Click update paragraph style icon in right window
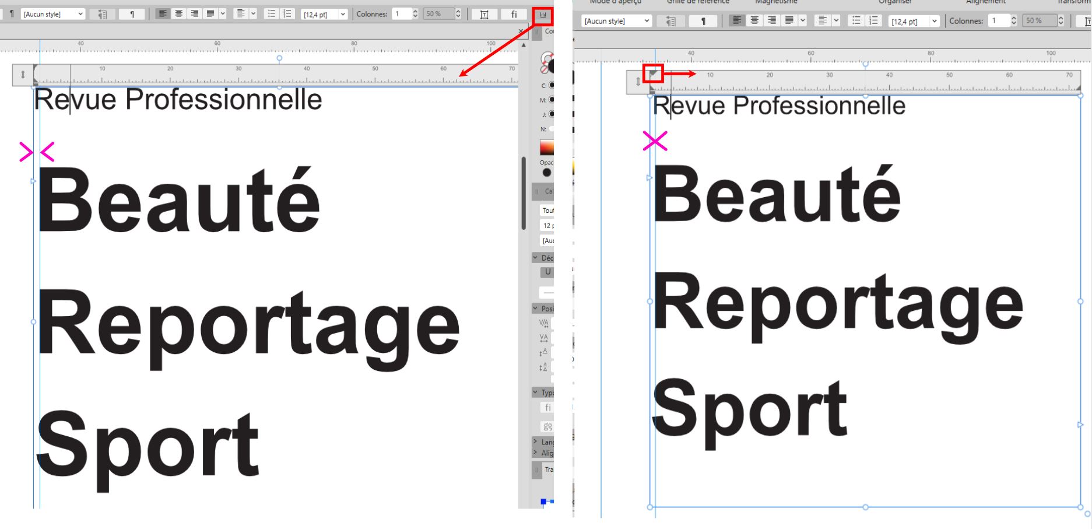The width and height of the screenshot is (1092, 529). [x=670, y=21]
